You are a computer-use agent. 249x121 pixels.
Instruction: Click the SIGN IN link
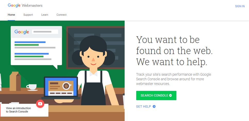tap(240, 6)
